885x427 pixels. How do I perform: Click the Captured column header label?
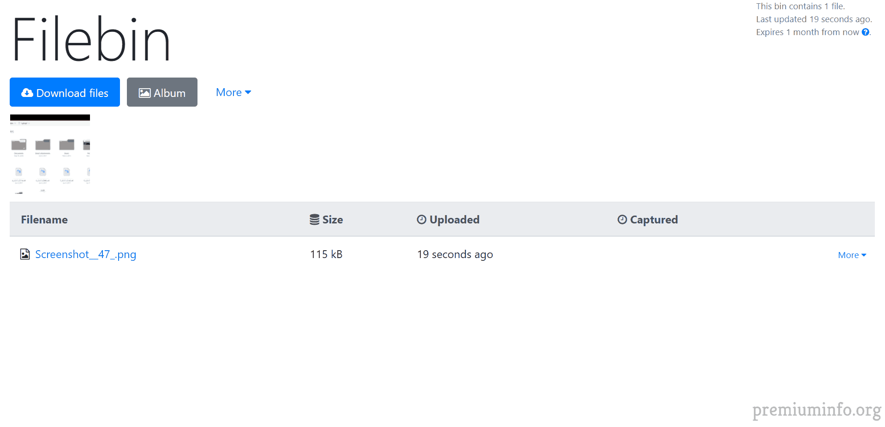tap(654, 220)
